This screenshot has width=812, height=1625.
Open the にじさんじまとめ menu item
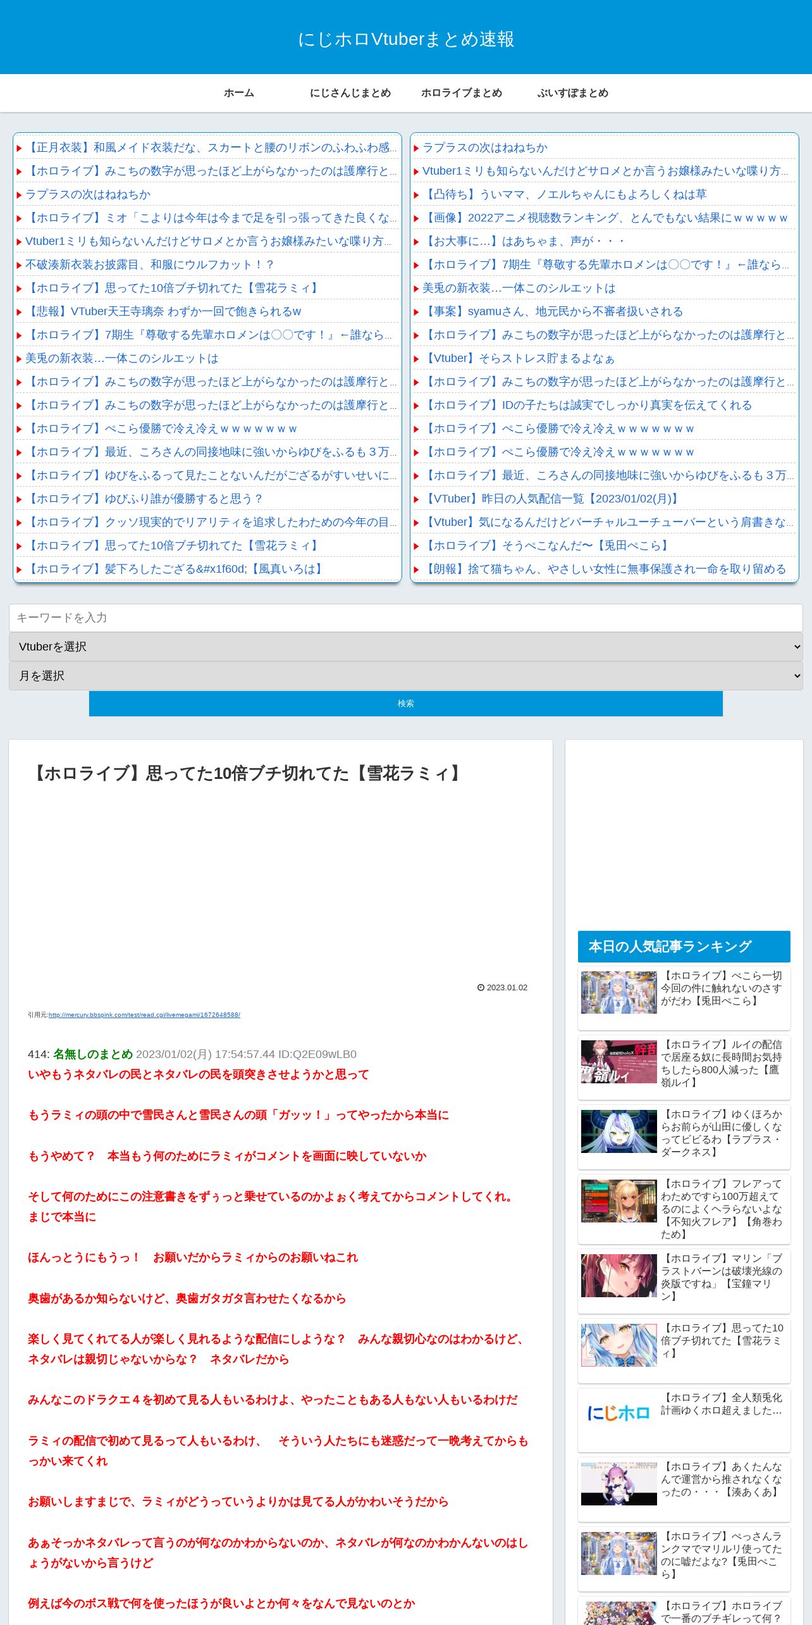pos(350,93)
